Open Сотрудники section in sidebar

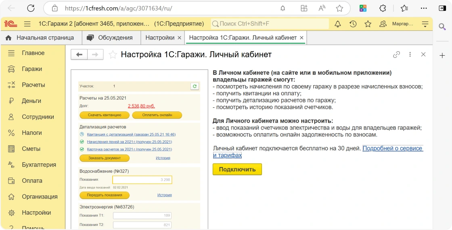click(x=33, y=117)
